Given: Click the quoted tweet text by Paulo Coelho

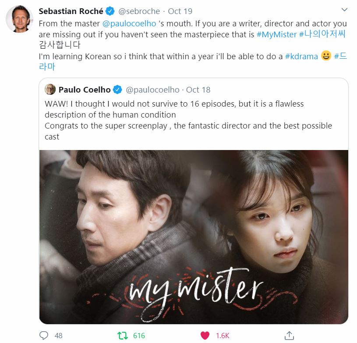Looking at the screenshot, I should 188,120.
